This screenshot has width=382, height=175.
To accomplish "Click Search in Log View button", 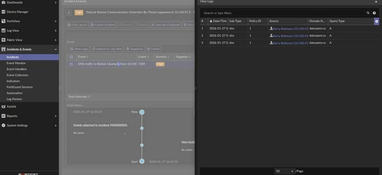I will 107,49.
